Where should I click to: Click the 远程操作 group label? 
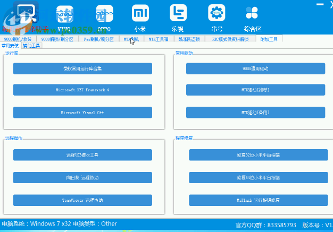(14, 138)
